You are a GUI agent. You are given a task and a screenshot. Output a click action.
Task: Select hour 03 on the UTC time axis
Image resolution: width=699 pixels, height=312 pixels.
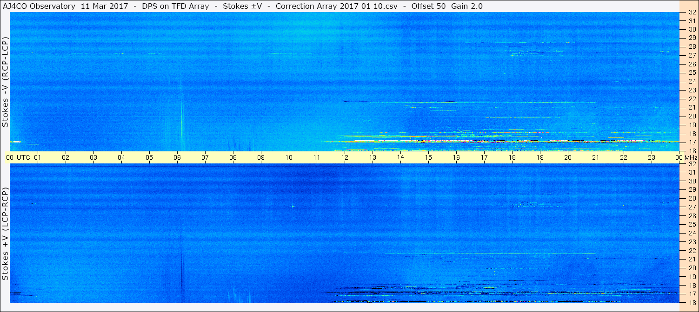[93, 157]
